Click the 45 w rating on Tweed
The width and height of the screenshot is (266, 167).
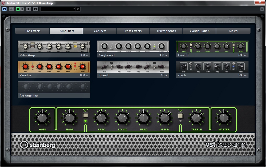tap(164, 75)
